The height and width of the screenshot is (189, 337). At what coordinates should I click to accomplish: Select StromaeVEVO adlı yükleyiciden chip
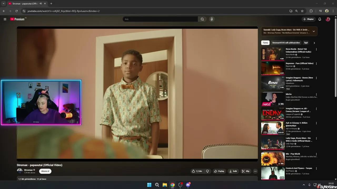[x=286, y=43]
